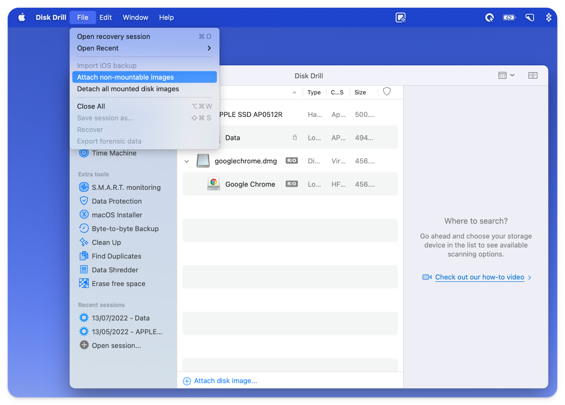The width and height of the screenshot is (565, 405).
Task: Open the view mode dropdown
Action: pyautogui.click(x=506, y=75)
